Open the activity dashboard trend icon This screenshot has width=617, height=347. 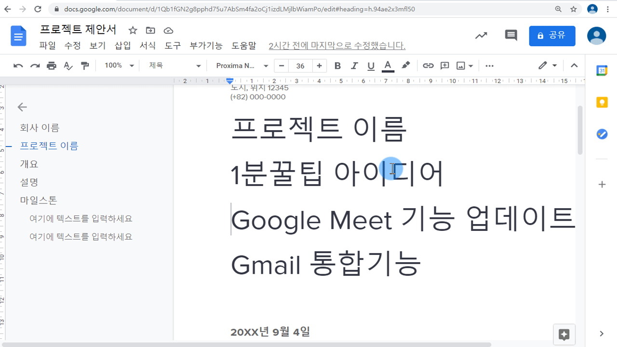481,36
